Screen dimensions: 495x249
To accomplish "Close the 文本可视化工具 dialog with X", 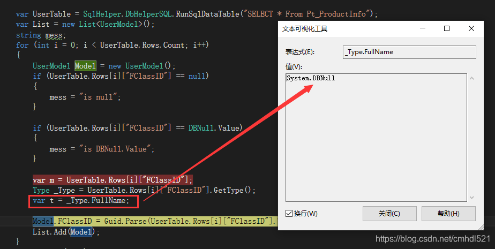I will click(471, 28).
